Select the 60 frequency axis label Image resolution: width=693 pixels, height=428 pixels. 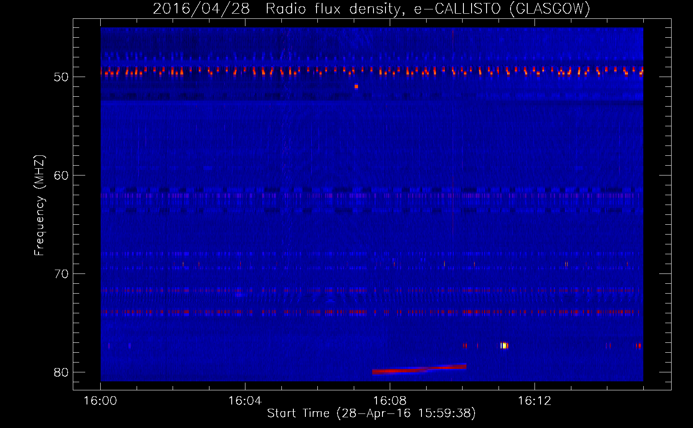61,175
